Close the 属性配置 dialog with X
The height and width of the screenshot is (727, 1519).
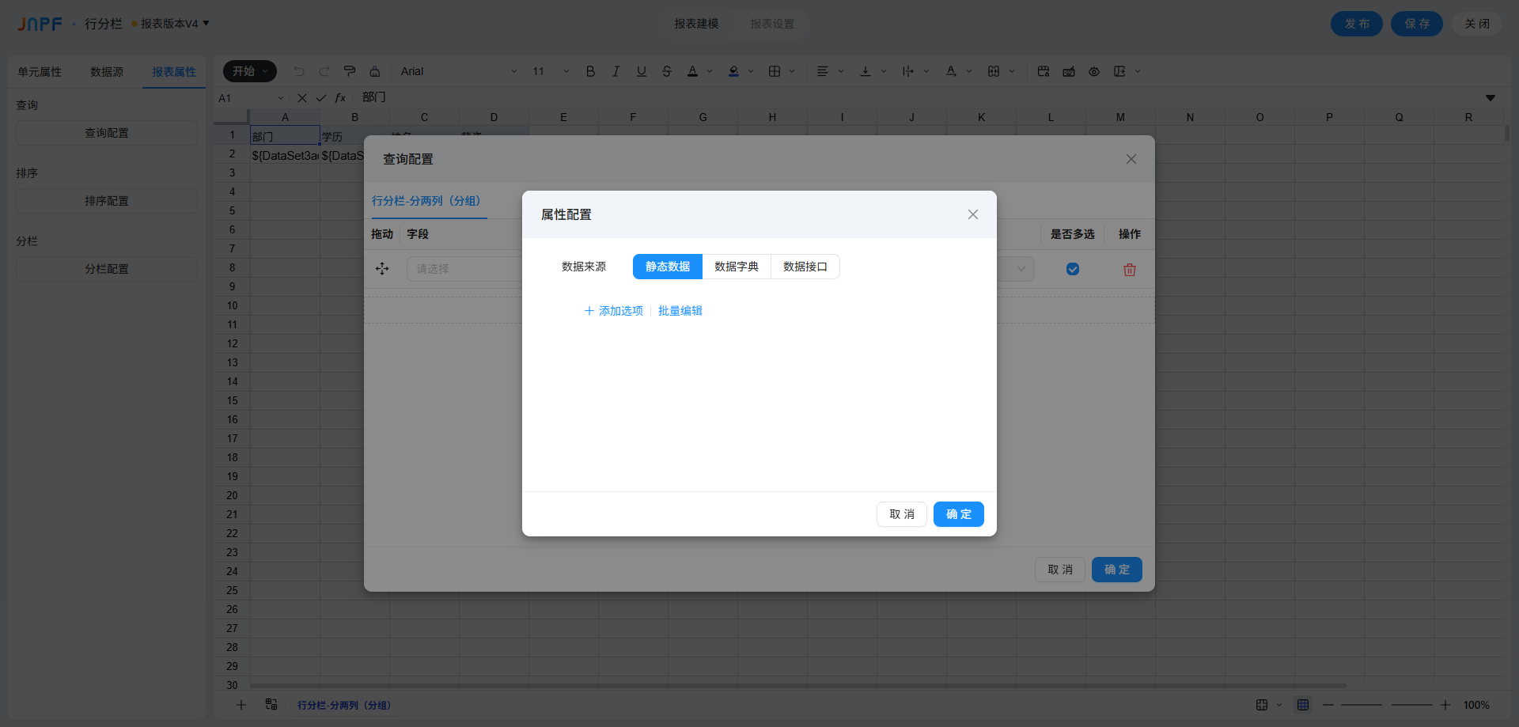click(x=972, y=214)
